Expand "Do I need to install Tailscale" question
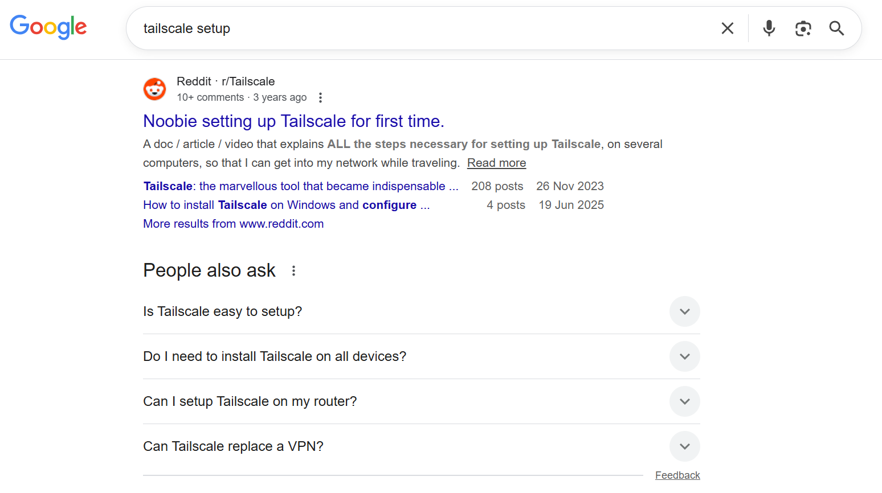This screenshot has width=882, height=493. (684, 356)
